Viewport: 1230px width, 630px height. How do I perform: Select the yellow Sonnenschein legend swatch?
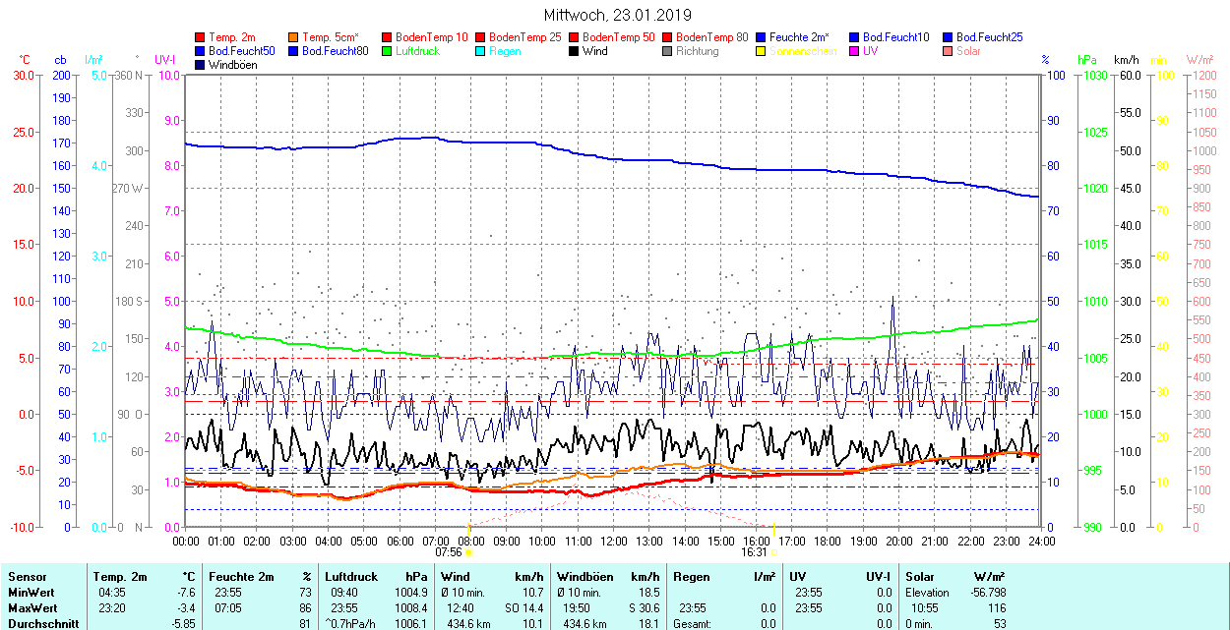coord(761,51)
